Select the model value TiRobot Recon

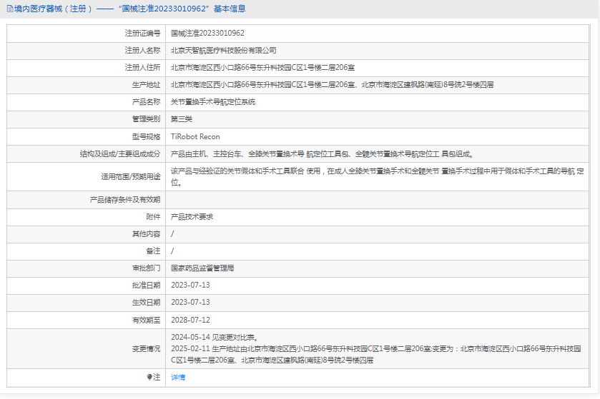pyautogui.click(x=195, y=137)
